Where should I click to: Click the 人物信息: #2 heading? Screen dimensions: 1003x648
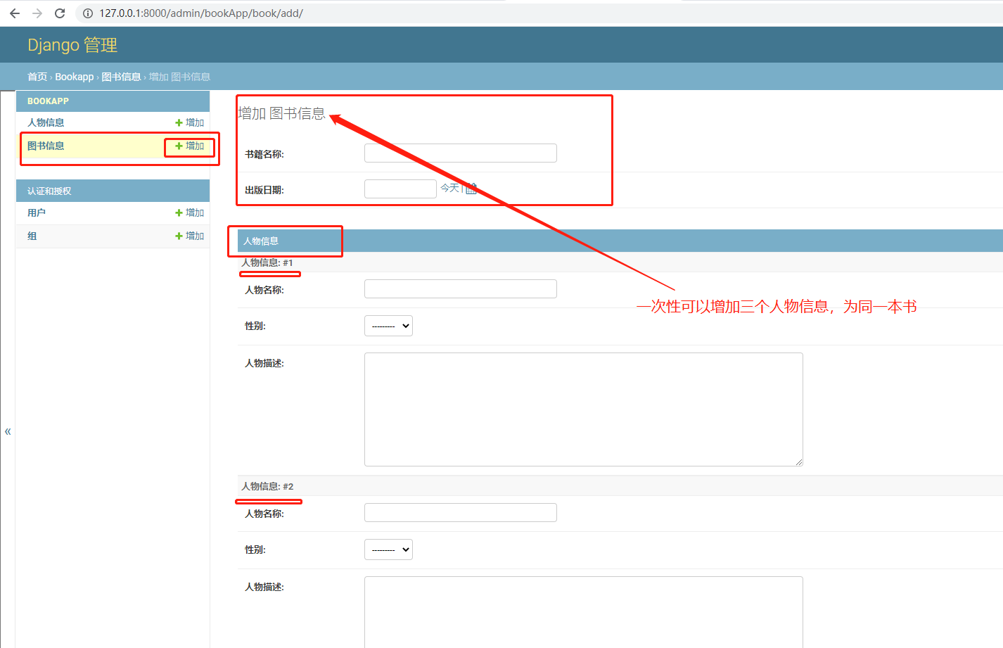[267, 486]
